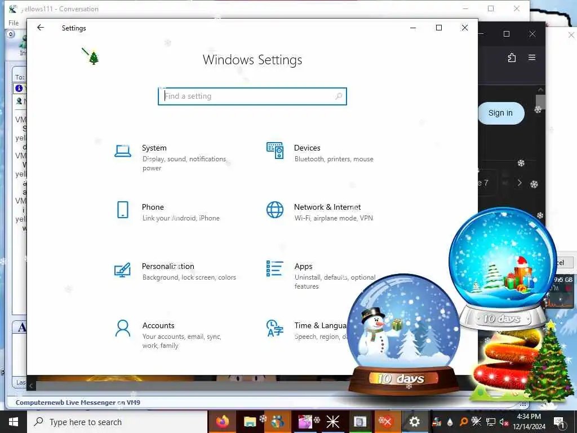Image resolution: width=577 pixels, height=433 pixels.
Task: Open the Time & Language settings icon
Action: pos(275,329)
